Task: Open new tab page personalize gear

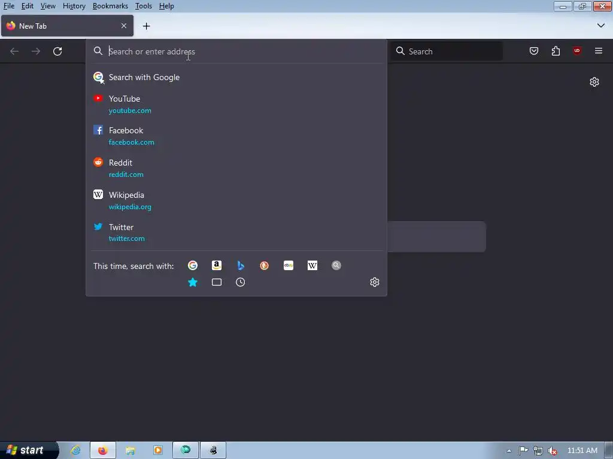Action: [x=594, y=81]
